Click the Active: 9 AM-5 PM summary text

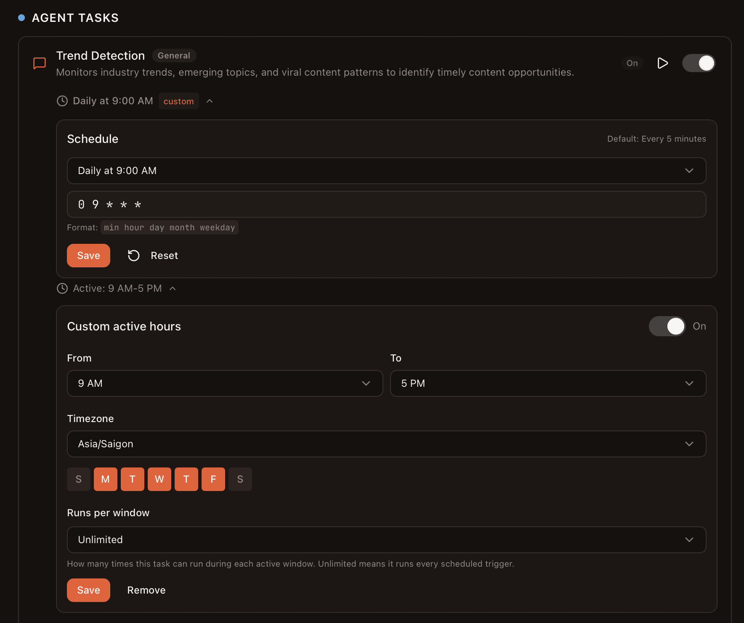coord(117,288)
